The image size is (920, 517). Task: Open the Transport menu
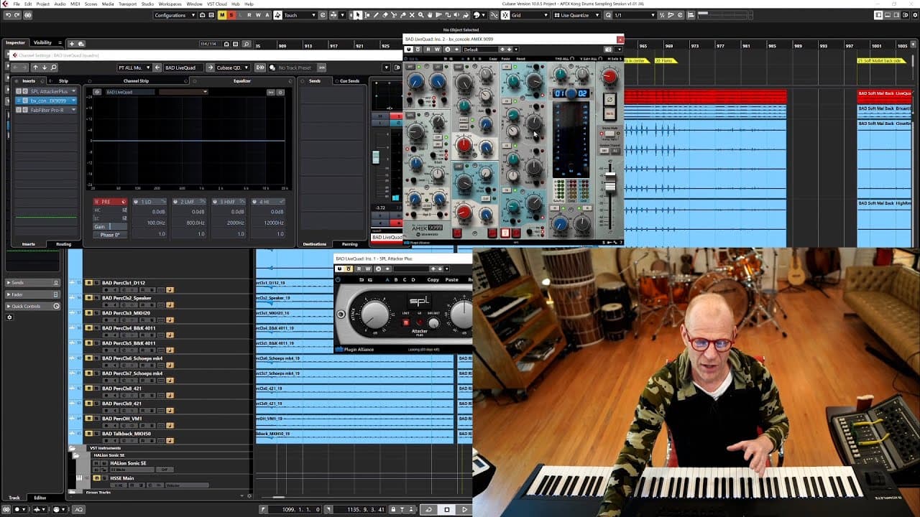[x=126, y=4]
